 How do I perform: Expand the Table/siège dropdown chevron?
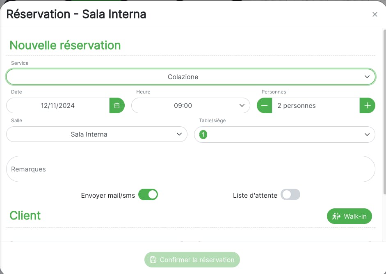pos(367,135)
